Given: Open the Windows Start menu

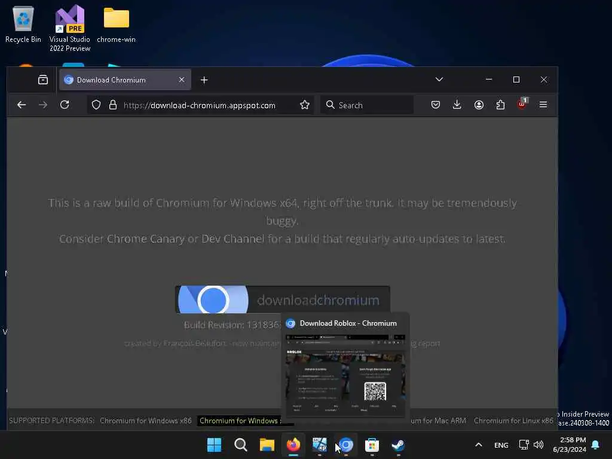Looking at the screenshot, I should pyautogui.click(x=215, y=445).
